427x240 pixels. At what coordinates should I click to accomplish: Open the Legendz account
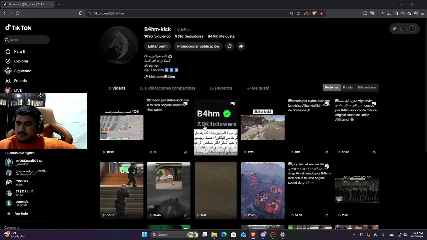(x=17, y=203)
